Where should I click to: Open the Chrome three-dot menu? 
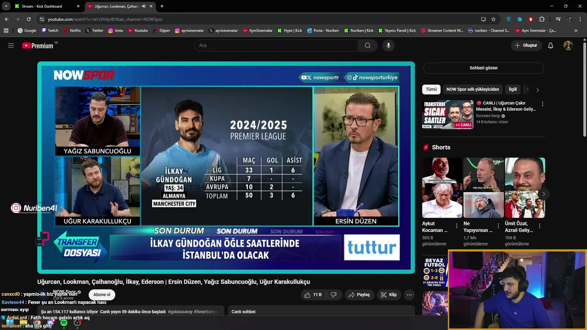click(580, 19)
